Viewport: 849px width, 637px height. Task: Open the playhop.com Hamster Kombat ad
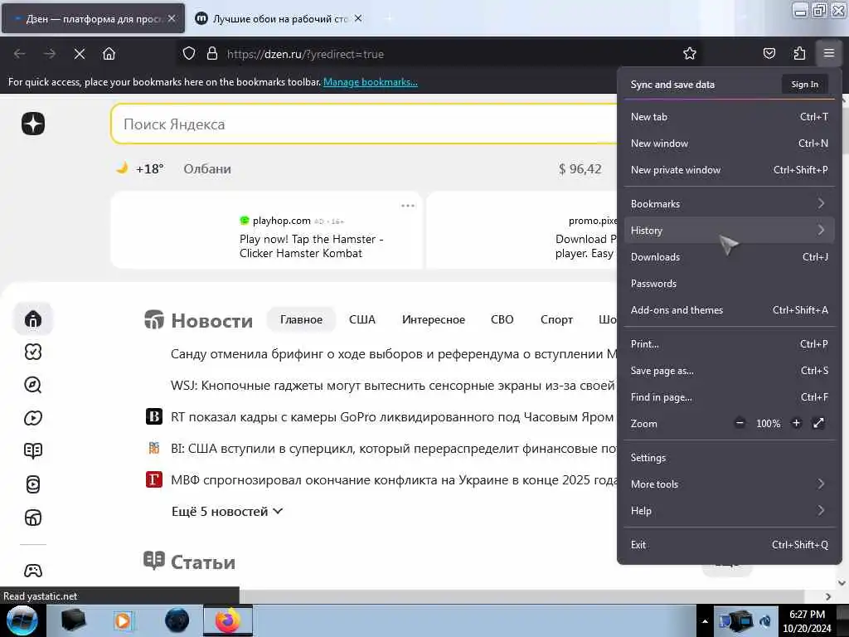[x=266, y=231]
